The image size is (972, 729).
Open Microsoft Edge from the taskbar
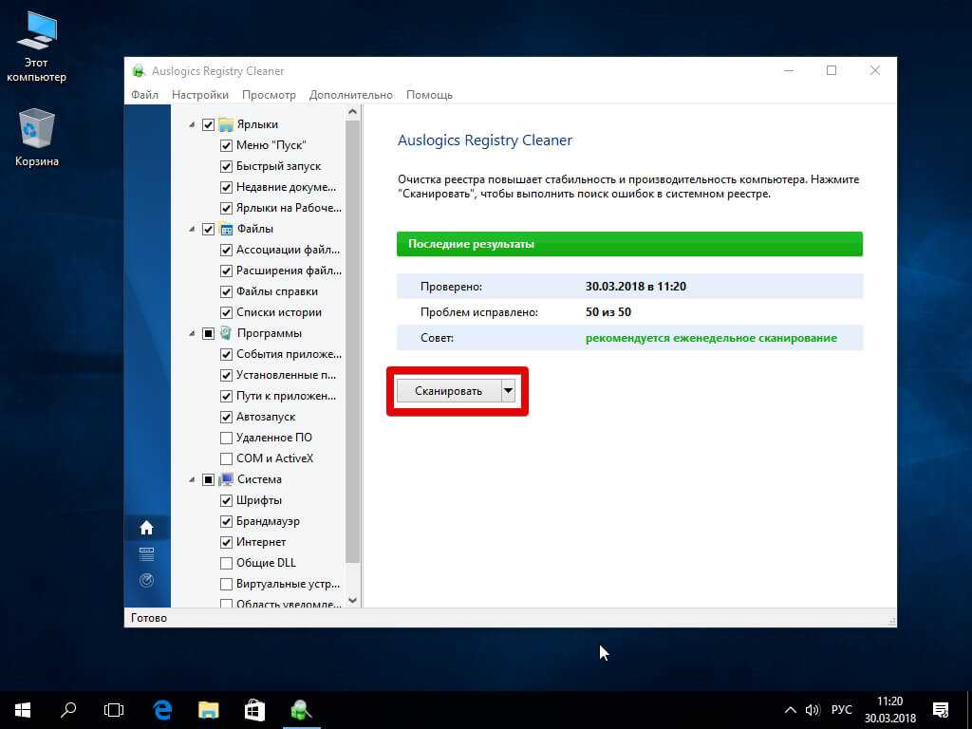coord(162,709)
